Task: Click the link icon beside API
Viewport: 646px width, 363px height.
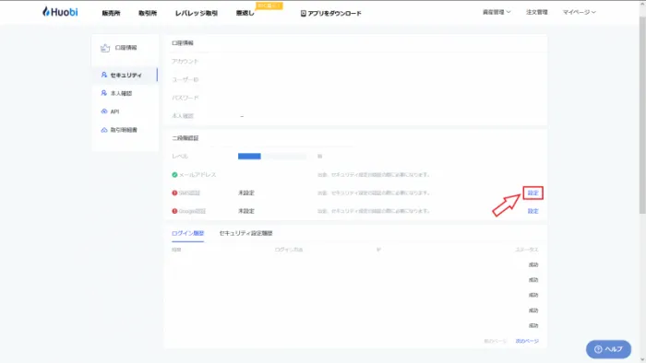Action: [x=103, y=111]
